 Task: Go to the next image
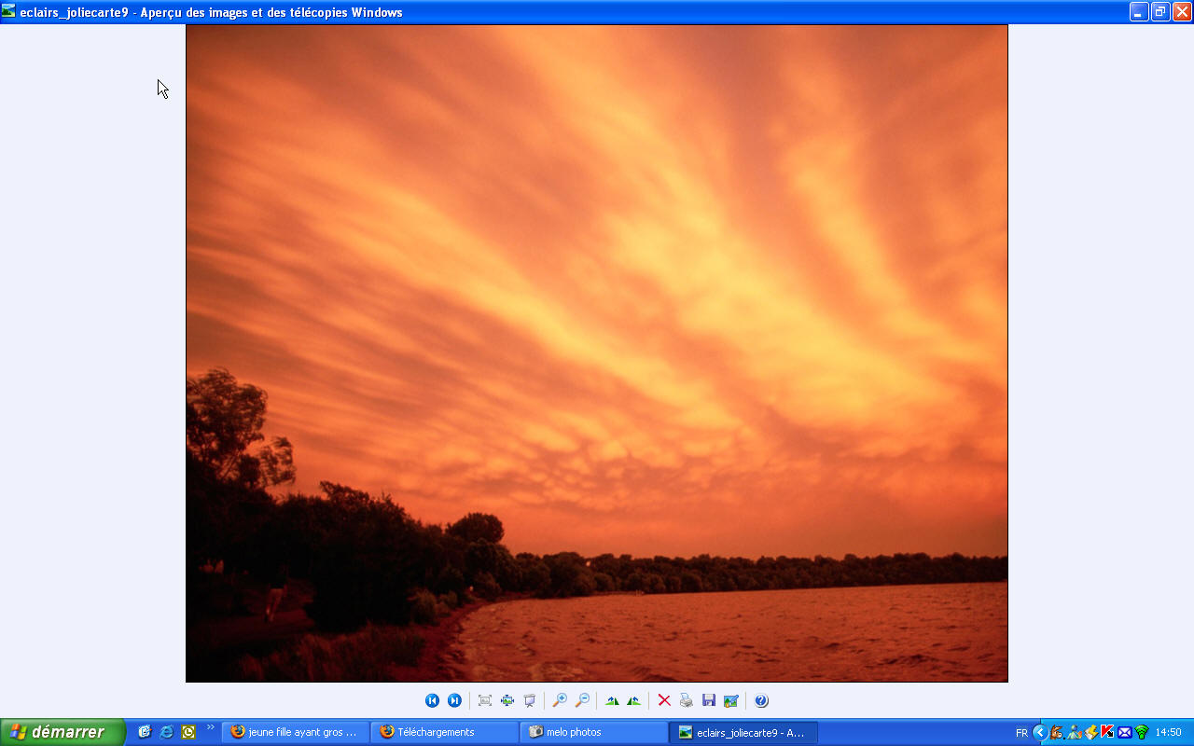454,700
